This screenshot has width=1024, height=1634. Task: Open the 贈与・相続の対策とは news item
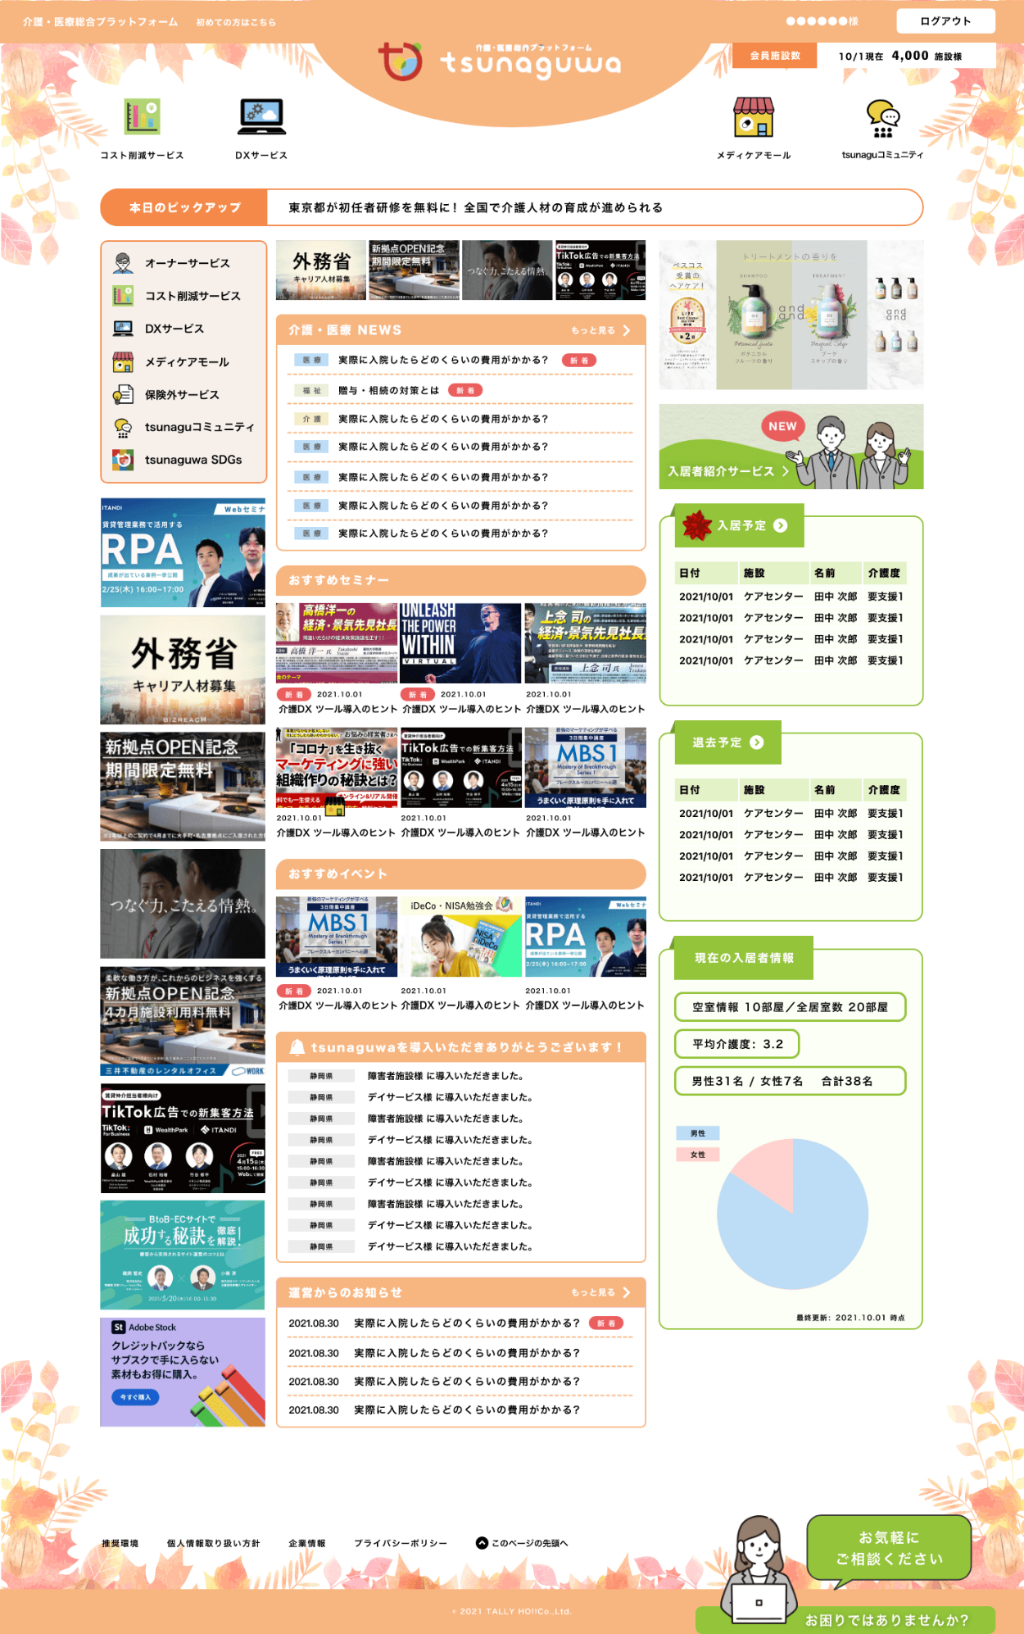click(389, 390)
